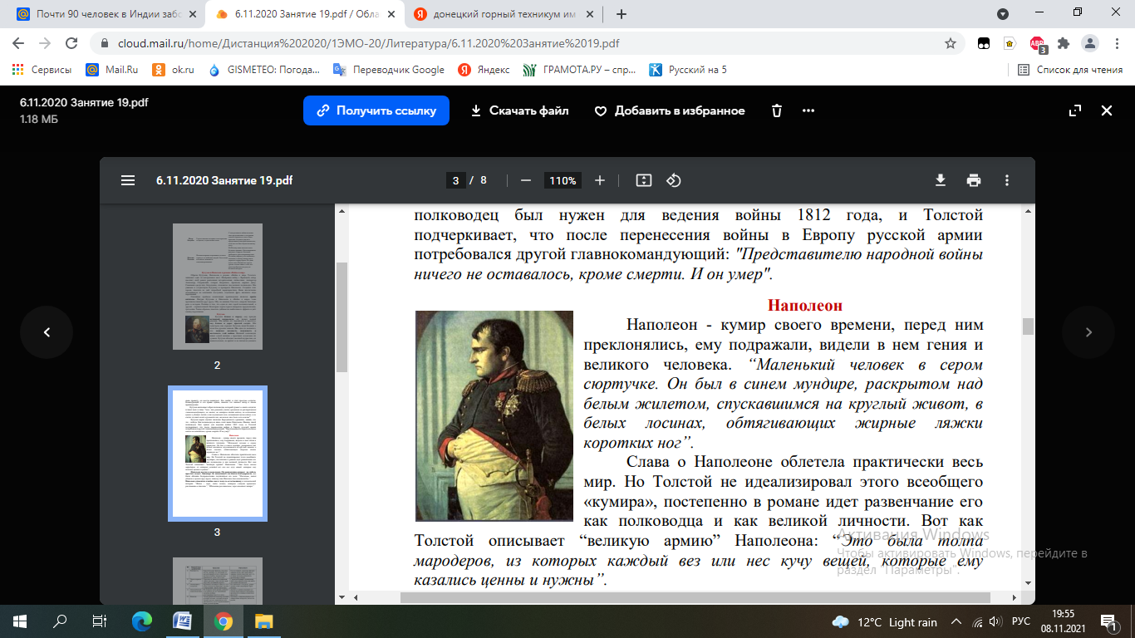
Task: Select page 2 thumbnail
Action: click(x=217, y=287)
